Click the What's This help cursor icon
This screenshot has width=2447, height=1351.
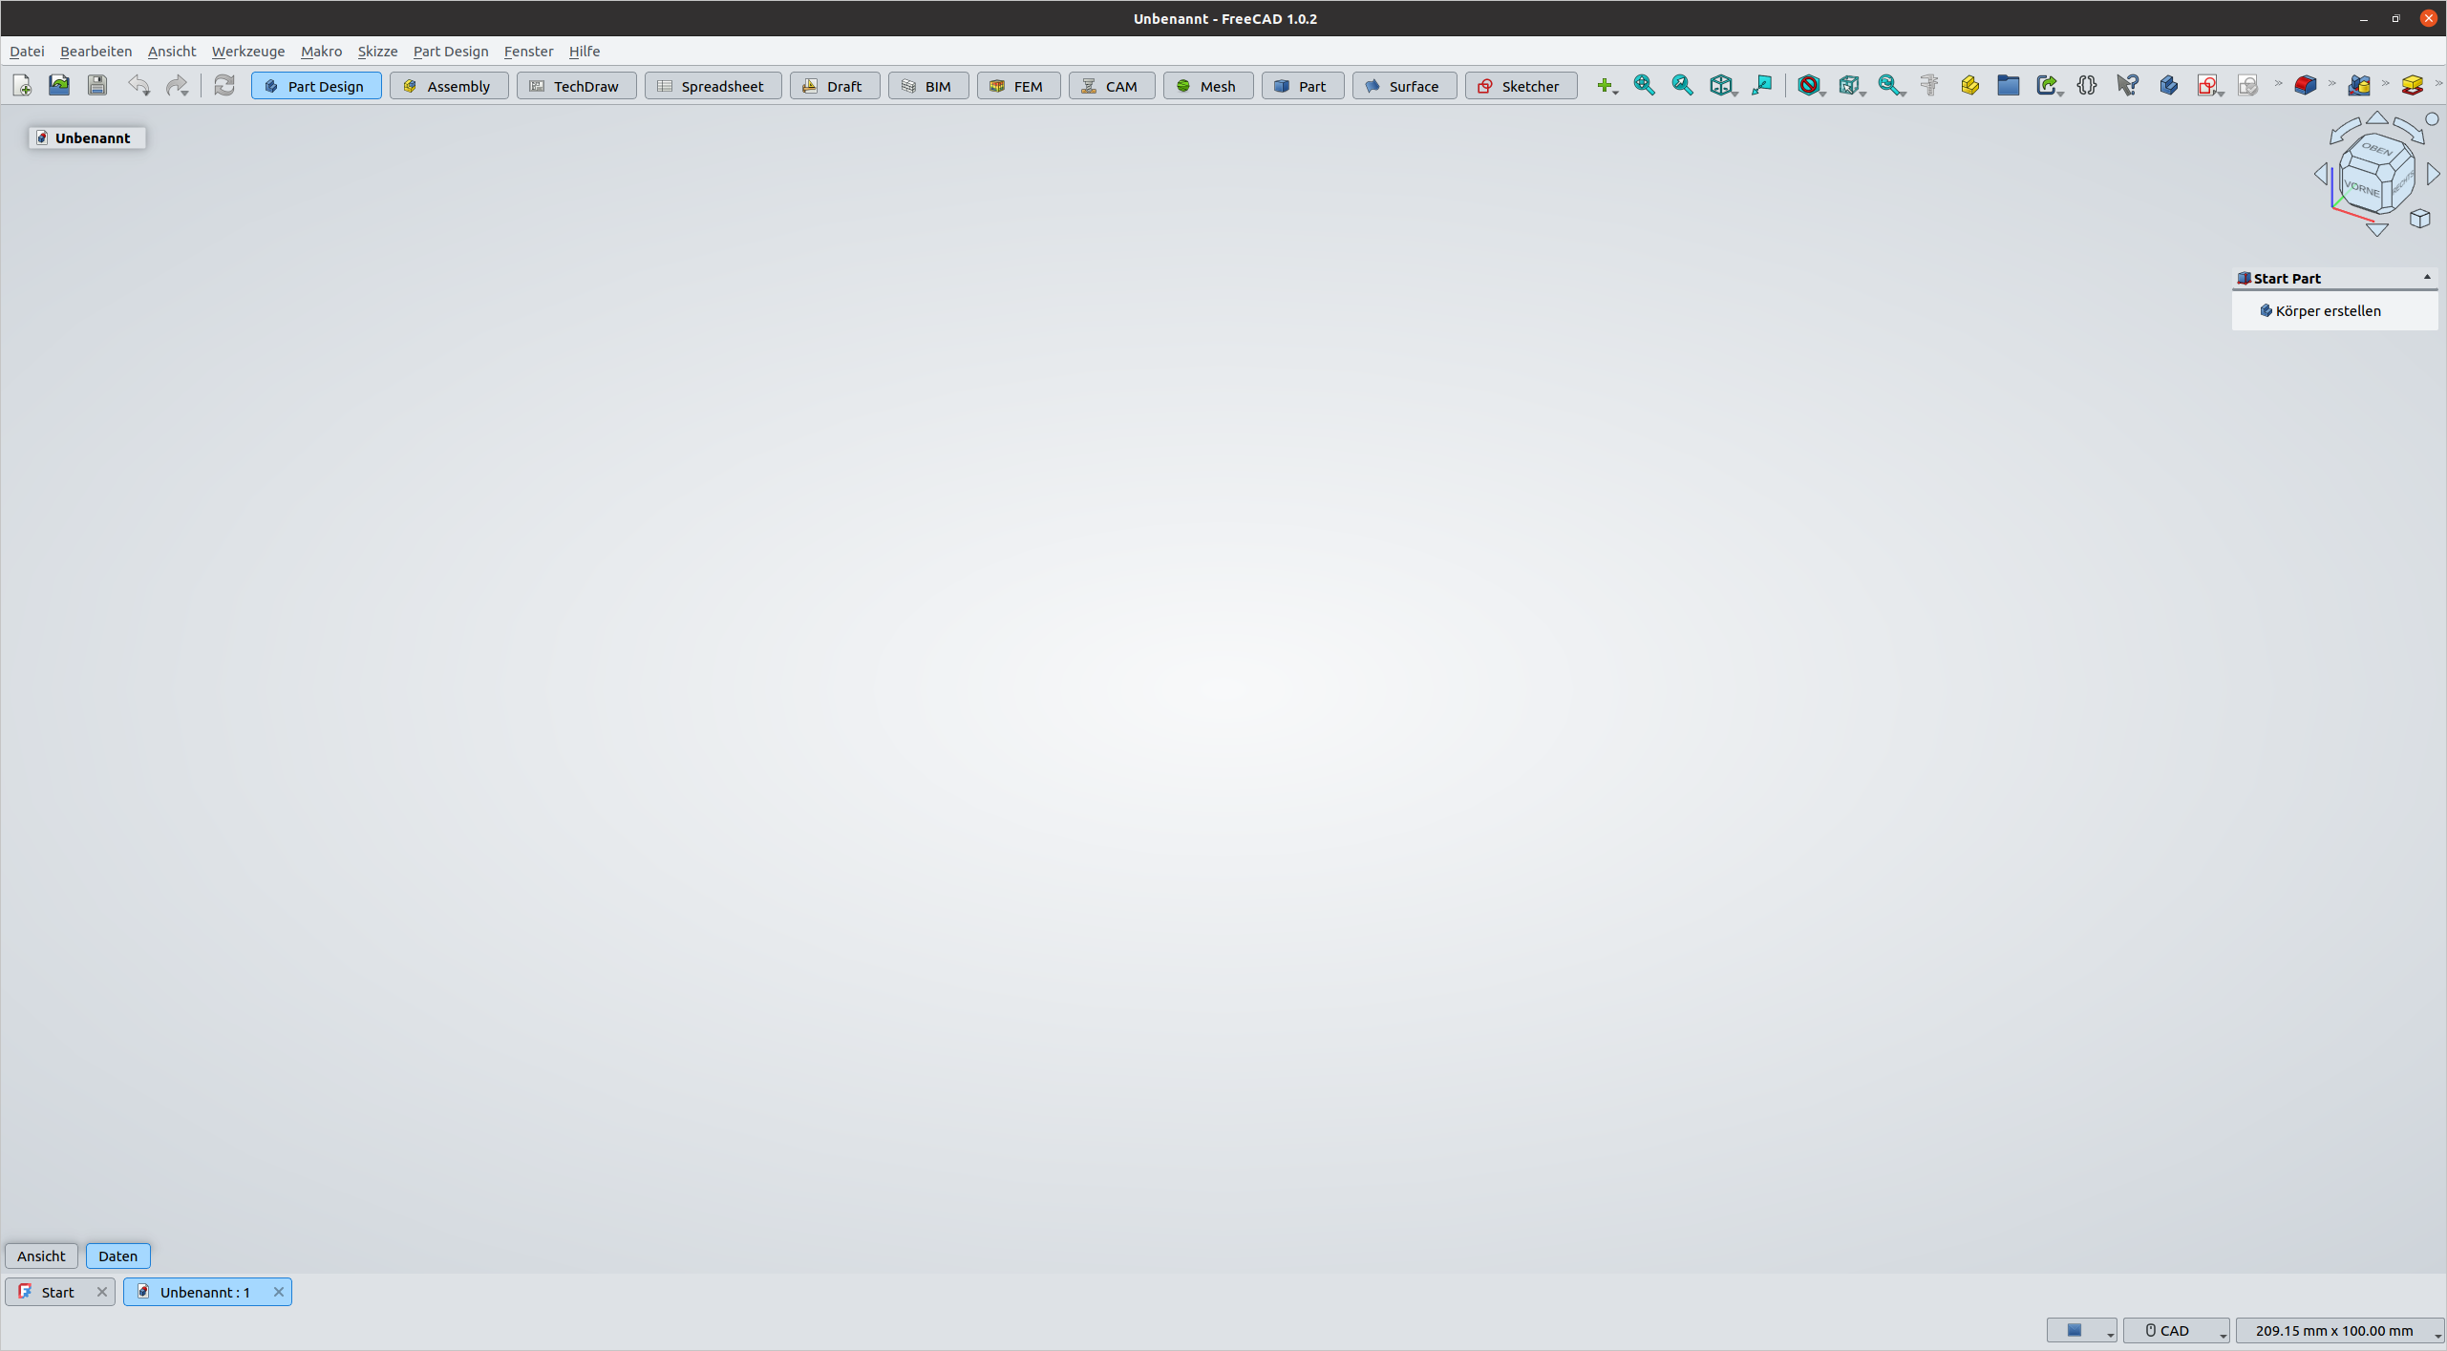[x=2126, y=85]
